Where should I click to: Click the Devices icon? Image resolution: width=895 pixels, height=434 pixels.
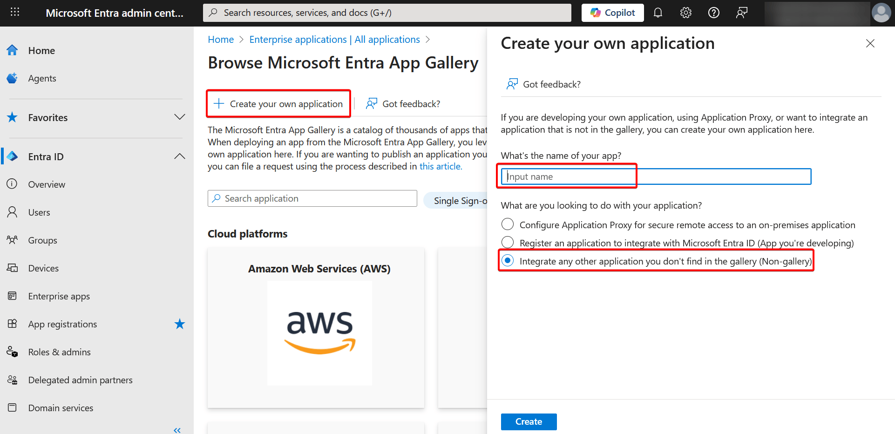click(13, 268)
